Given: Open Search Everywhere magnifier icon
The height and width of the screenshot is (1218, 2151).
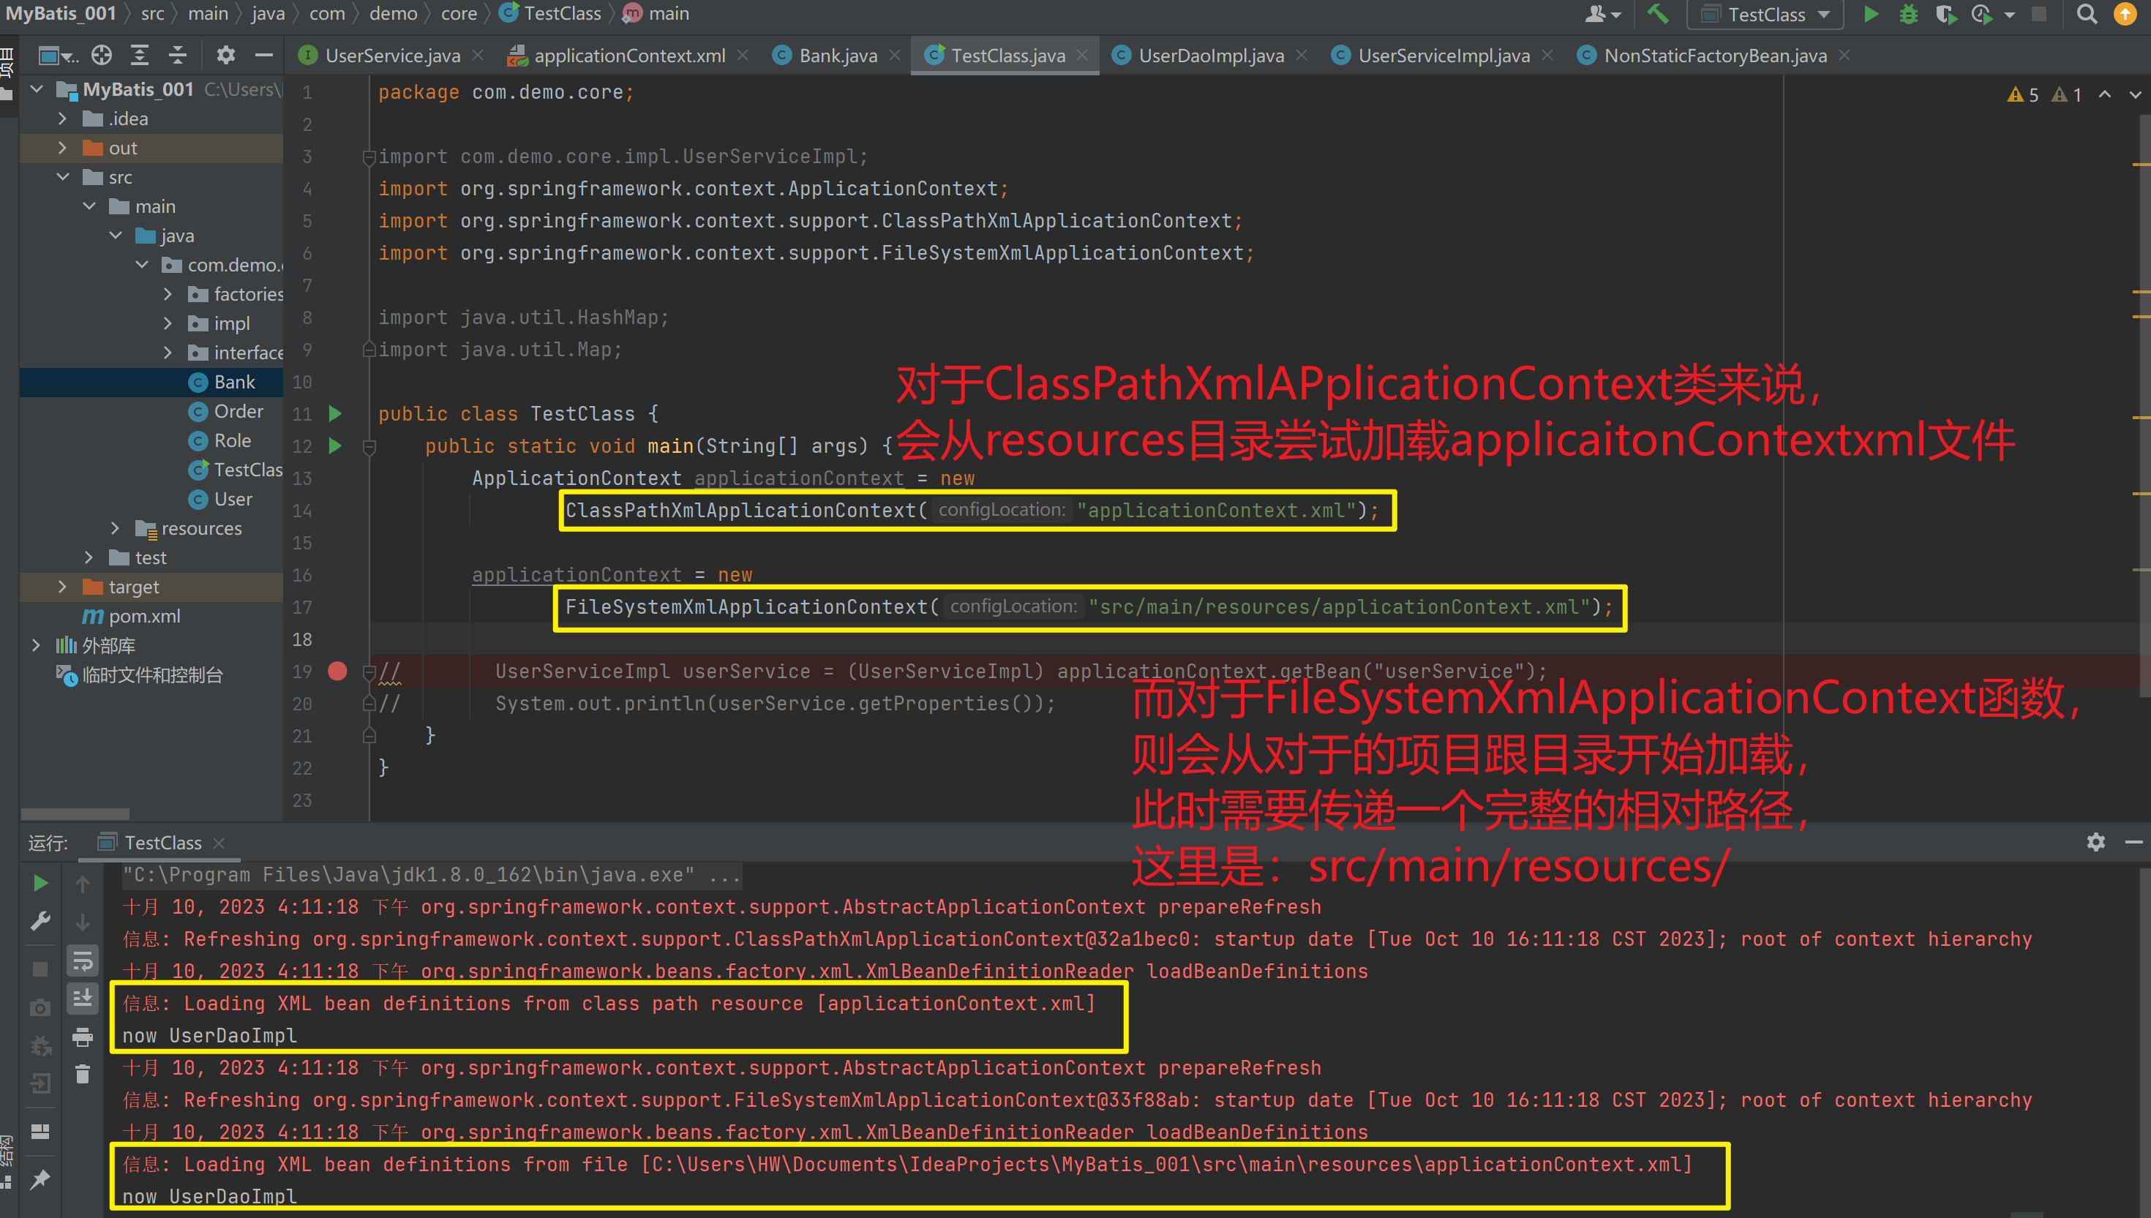Looking at the screenshot, I should pyautogui.click(x=2087, y=14).
